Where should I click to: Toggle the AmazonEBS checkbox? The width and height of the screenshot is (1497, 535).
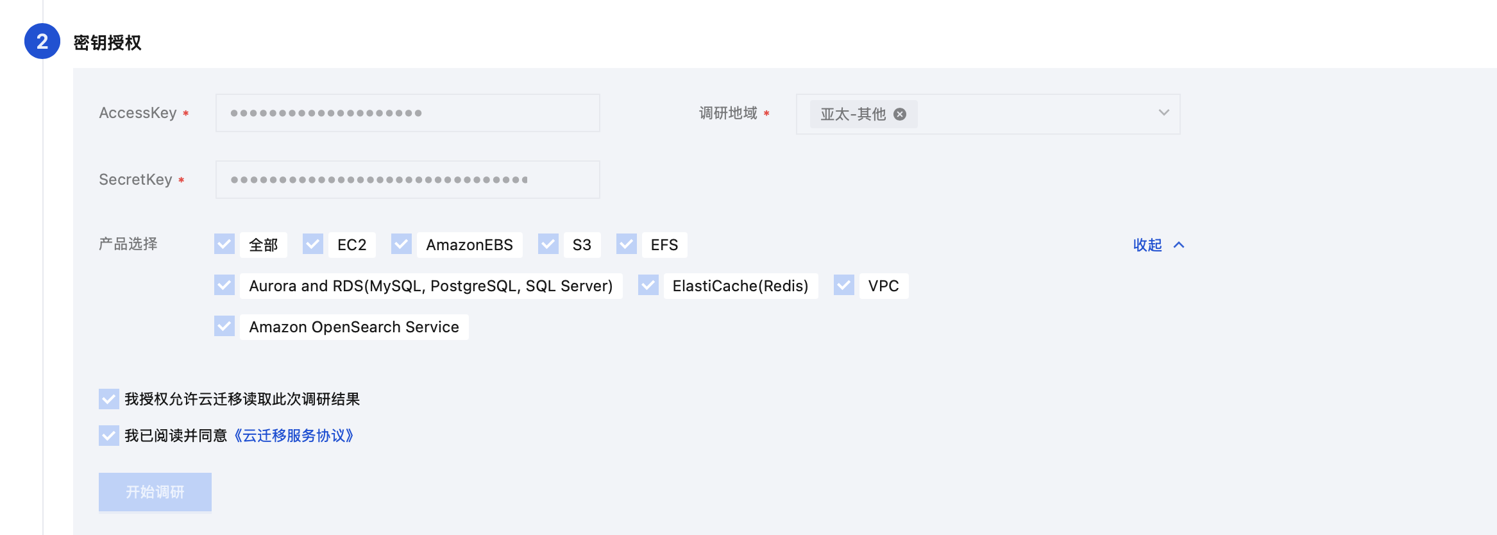click(402, 244)
